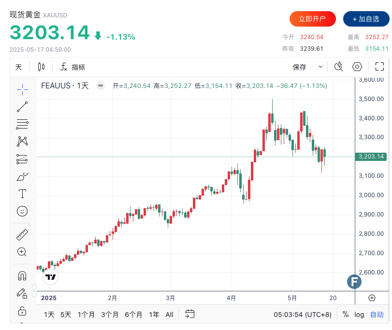The height and width of the screenshot is (330, 392).
Task: Click the 加自选 watchlist button
Action: [366, 19]
